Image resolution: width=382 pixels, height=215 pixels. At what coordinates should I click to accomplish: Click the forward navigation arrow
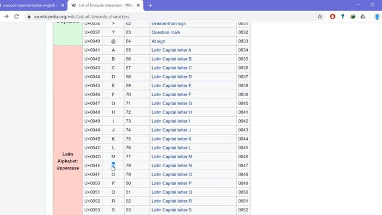pyautogui.click(x=7, y=17)
